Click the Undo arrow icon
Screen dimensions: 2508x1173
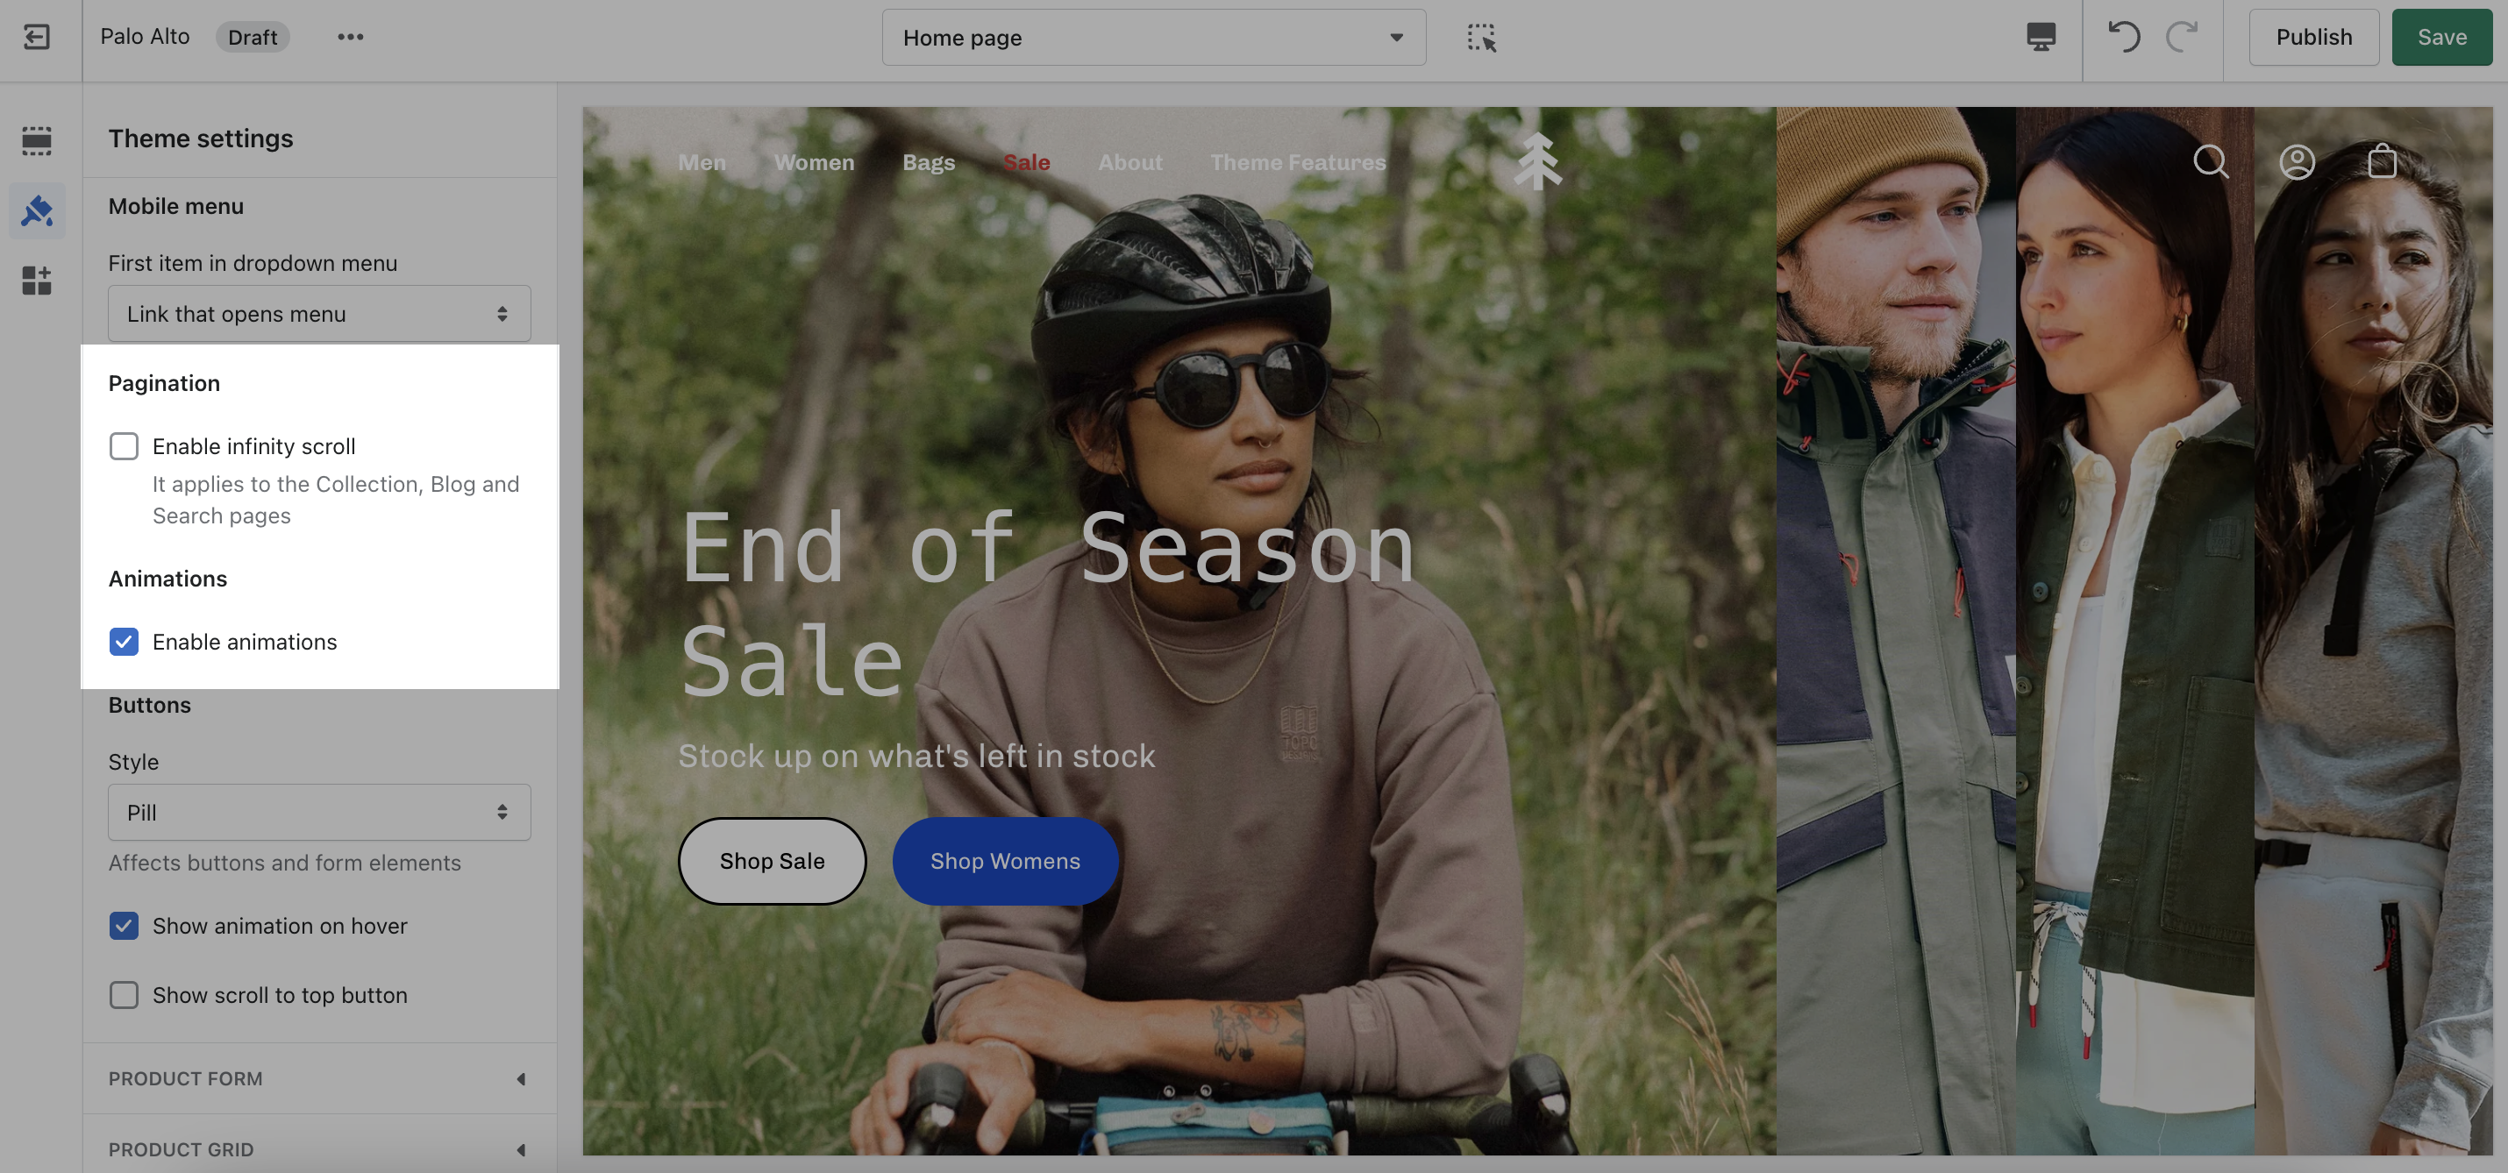tap(2125, 37)
